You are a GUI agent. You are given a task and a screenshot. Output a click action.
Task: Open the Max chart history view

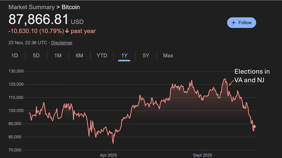(168, 55)
